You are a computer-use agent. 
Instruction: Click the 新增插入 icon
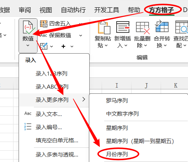click(123, 27)
